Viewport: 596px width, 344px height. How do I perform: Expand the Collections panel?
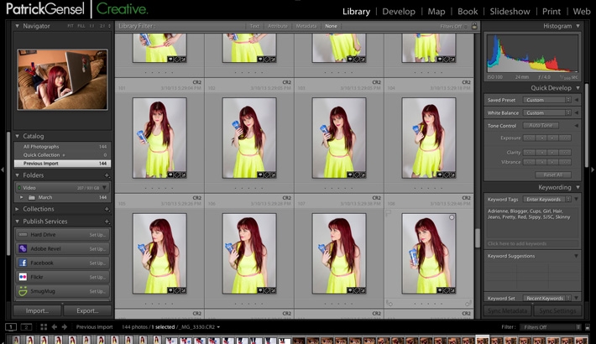[17, 209]
